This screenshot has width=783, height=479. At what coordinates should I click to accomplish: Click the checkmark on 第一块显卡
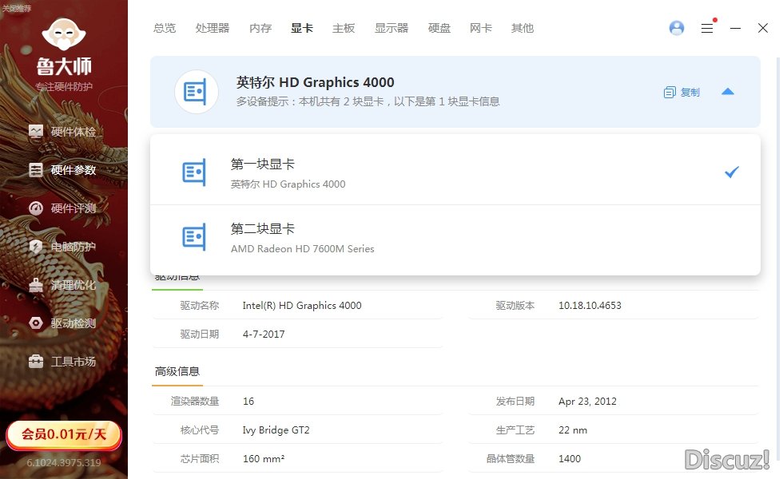pyautogui.click(x=732, y=172)
